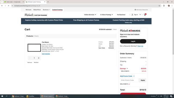Click the Log In button

tap(133, 41)
